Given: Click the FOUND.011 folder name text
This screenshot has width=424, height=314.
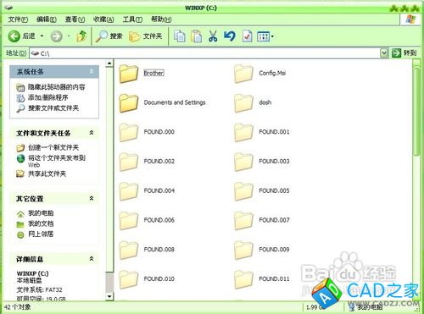Looking at the screenshot, I should (x=274, y=278).
